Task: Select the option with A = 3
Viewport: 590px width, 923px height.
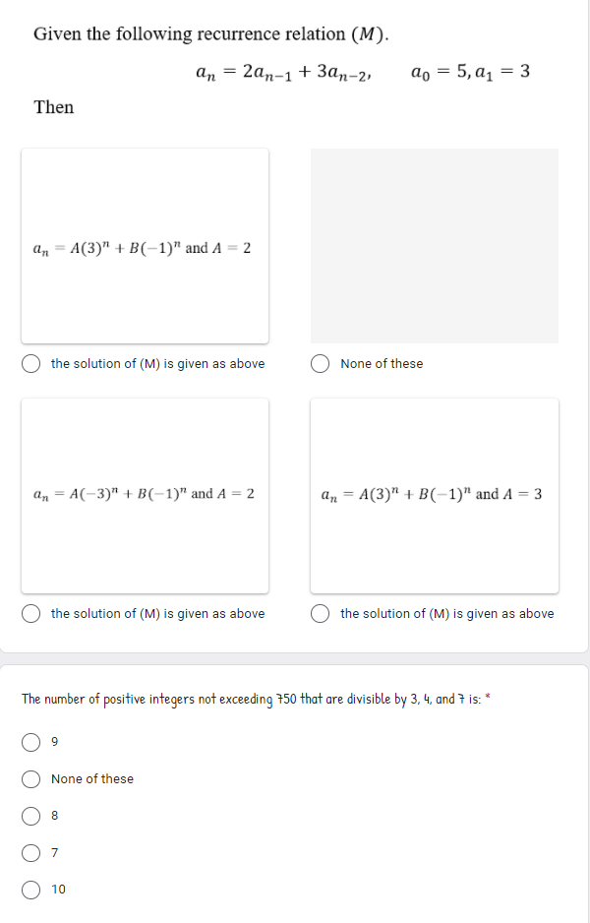Action: coord(320,613)
